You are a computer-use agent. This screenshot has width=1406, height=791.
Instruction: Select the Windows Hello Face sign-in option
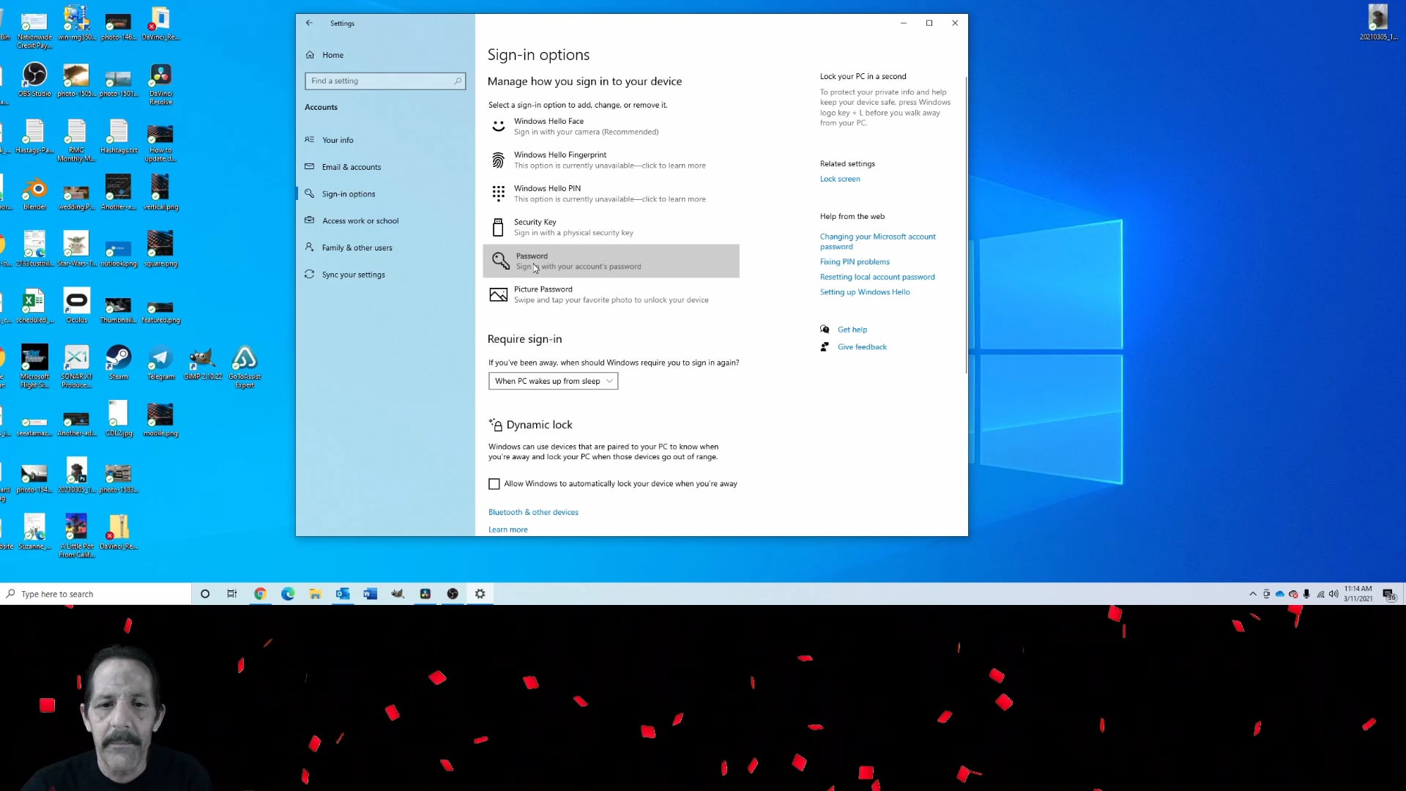[611, 126]
